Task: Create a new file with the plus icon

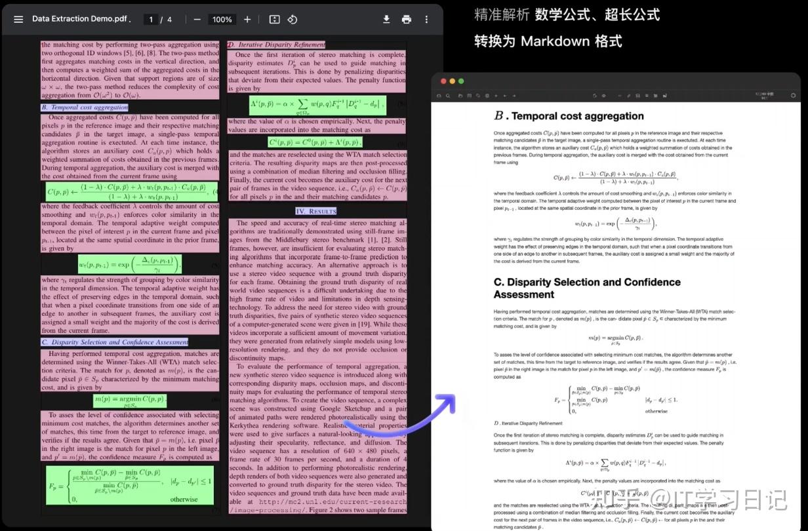Action: pos(496,96)
